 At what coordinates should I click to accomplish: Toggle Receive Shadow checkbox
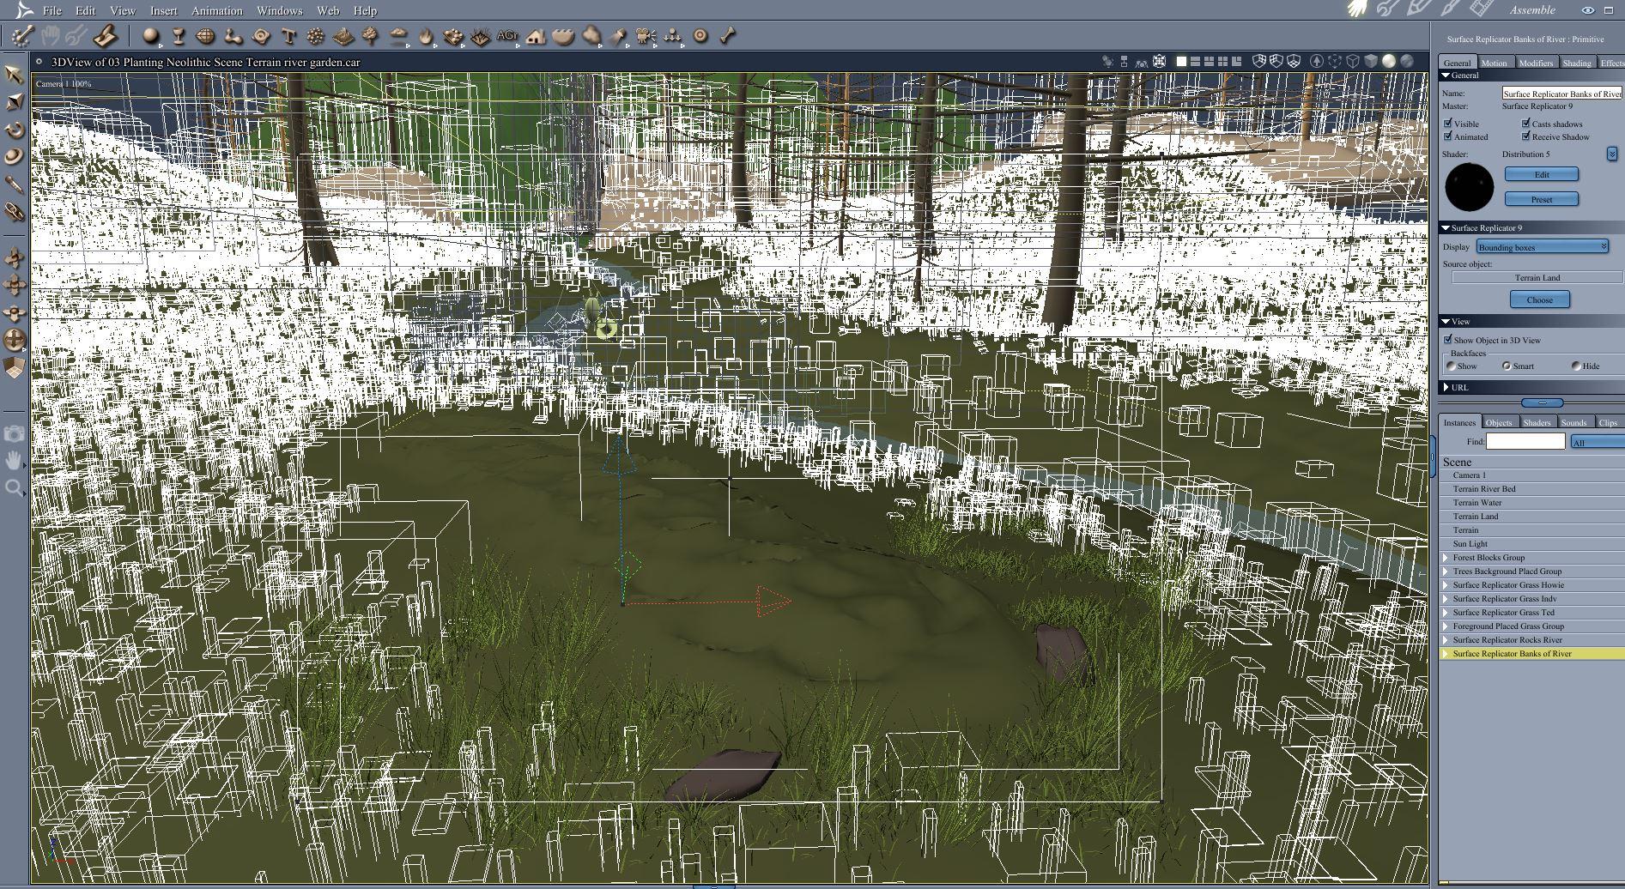point(1526,136)
